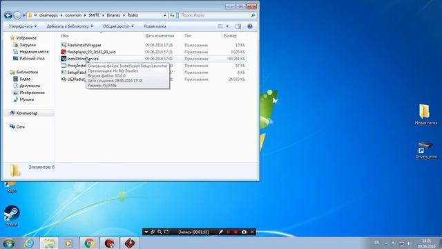
Task: Open the Общий доступ menu
Action: (x=118, y=26)
